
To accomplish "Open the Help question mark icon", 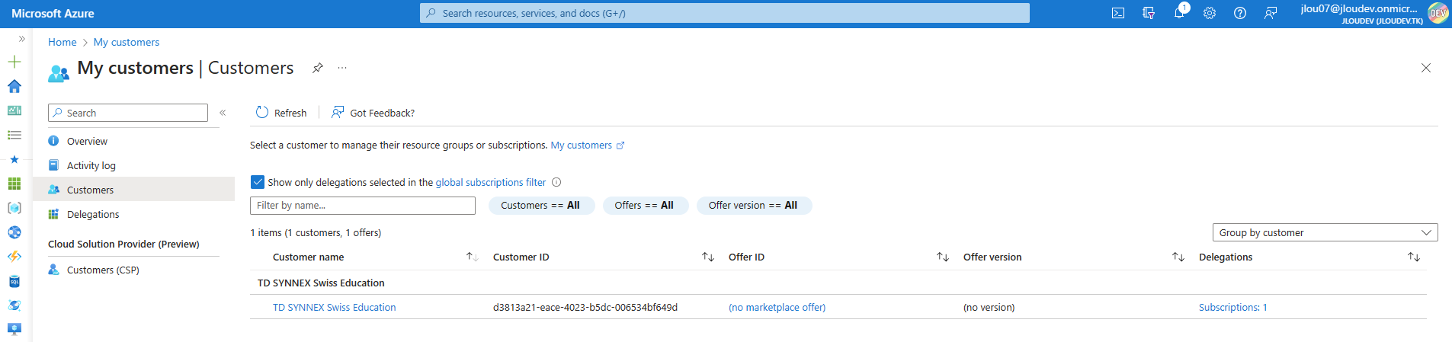I will tap(1240, 13).
